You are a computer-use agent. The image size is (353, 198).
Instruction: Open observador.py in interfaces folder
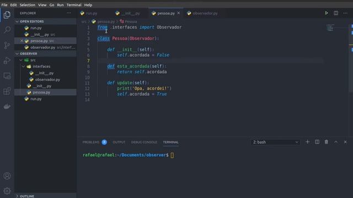point(45,79)
